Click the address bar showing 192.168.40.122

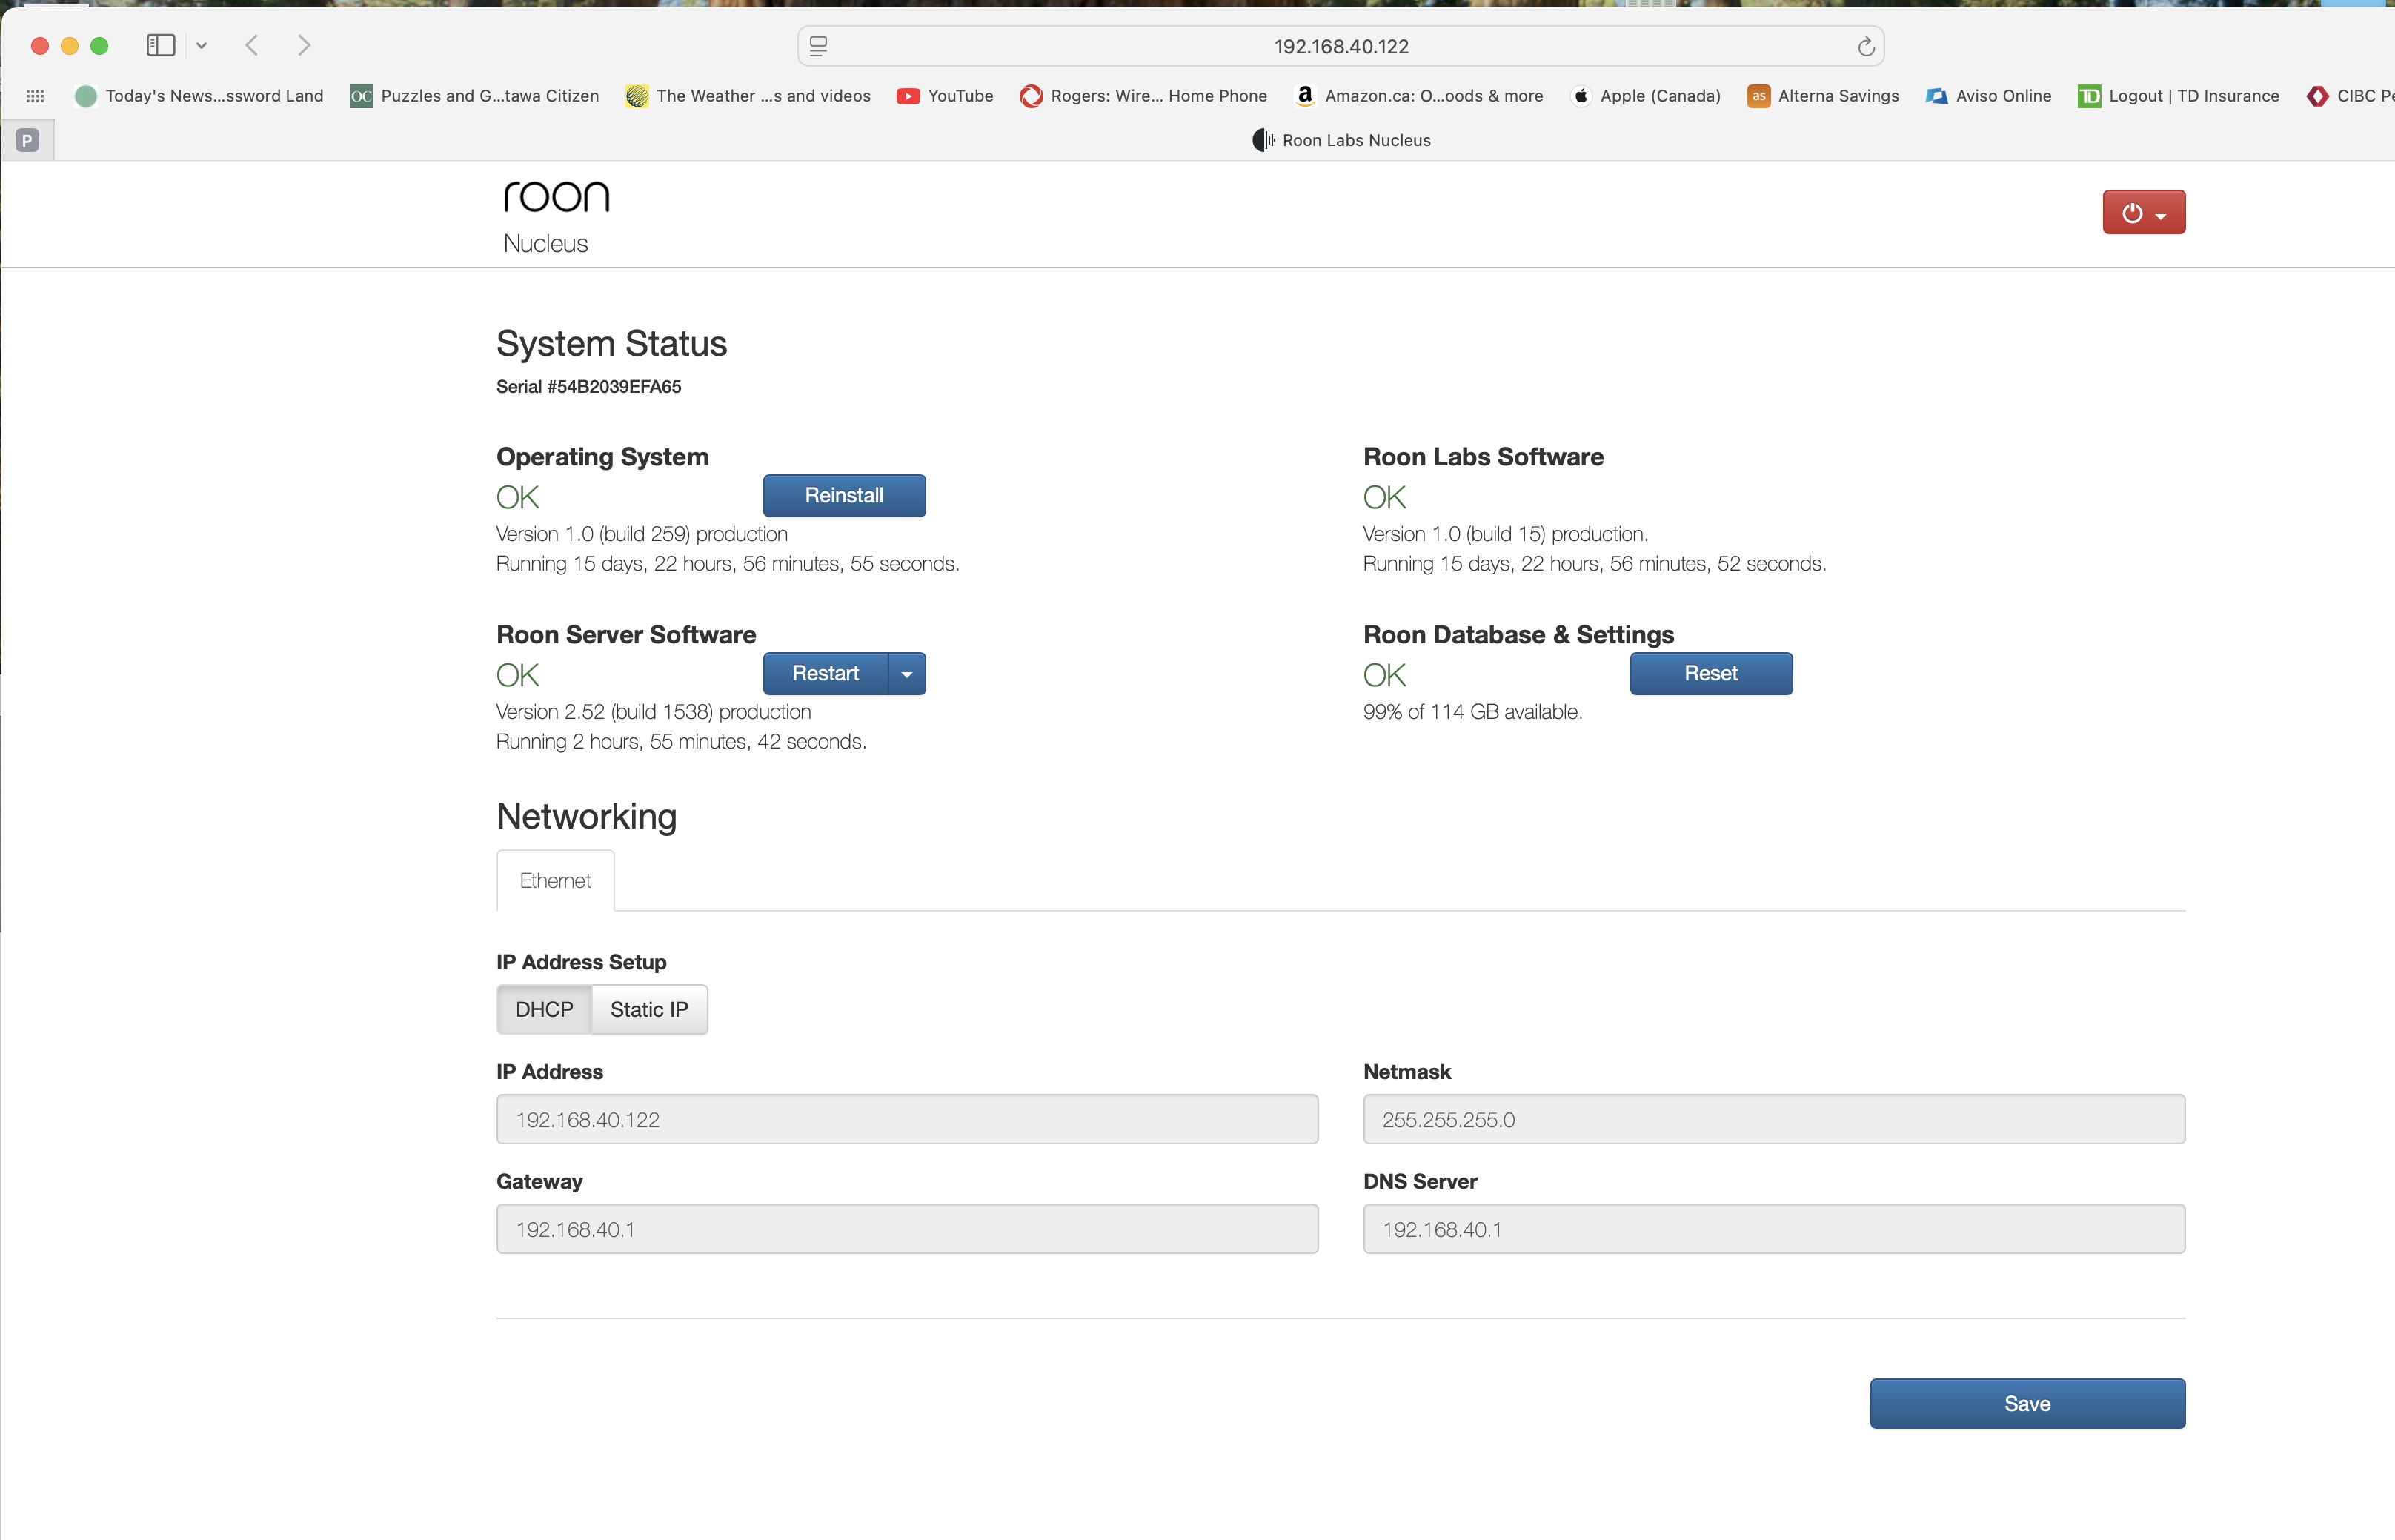(1341, 46)
